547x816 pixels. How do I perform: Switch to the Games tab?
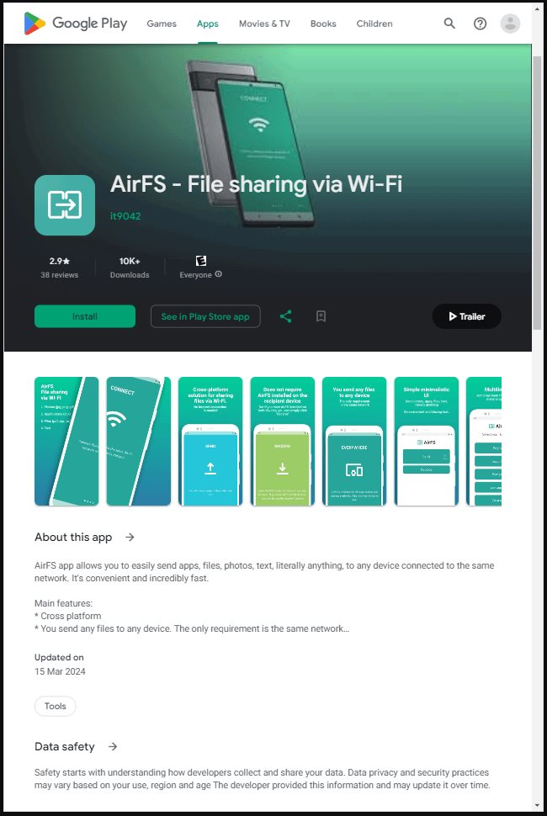(162, 24)
